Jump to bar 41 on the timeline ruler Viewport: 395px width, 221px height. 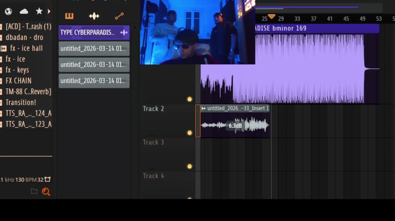[330, 19]
